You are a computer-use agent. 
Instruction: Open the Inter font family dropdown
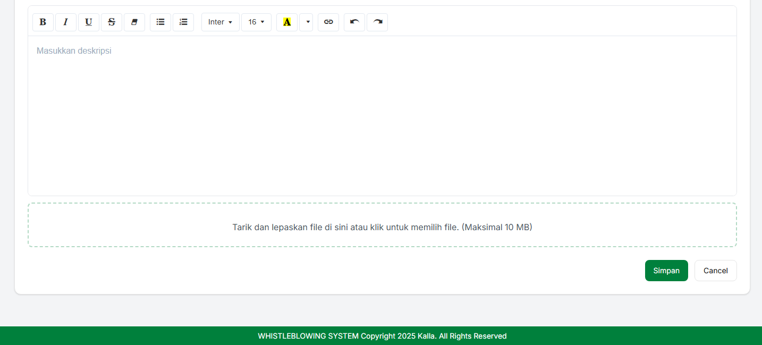click(220, 22)
